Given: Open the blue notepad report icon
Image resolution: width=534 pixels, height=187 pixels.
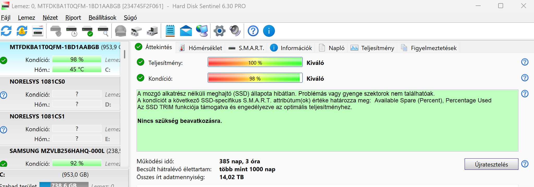Looking at the screenshot, I should [170, 31].
